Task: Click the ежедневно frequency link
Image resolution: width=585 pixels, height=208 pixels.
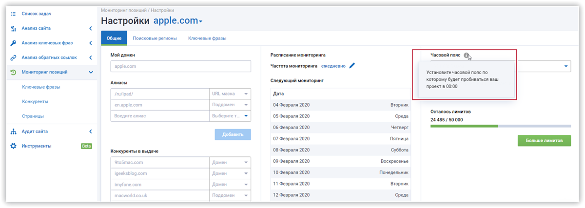Action: [x=333, y=66]
